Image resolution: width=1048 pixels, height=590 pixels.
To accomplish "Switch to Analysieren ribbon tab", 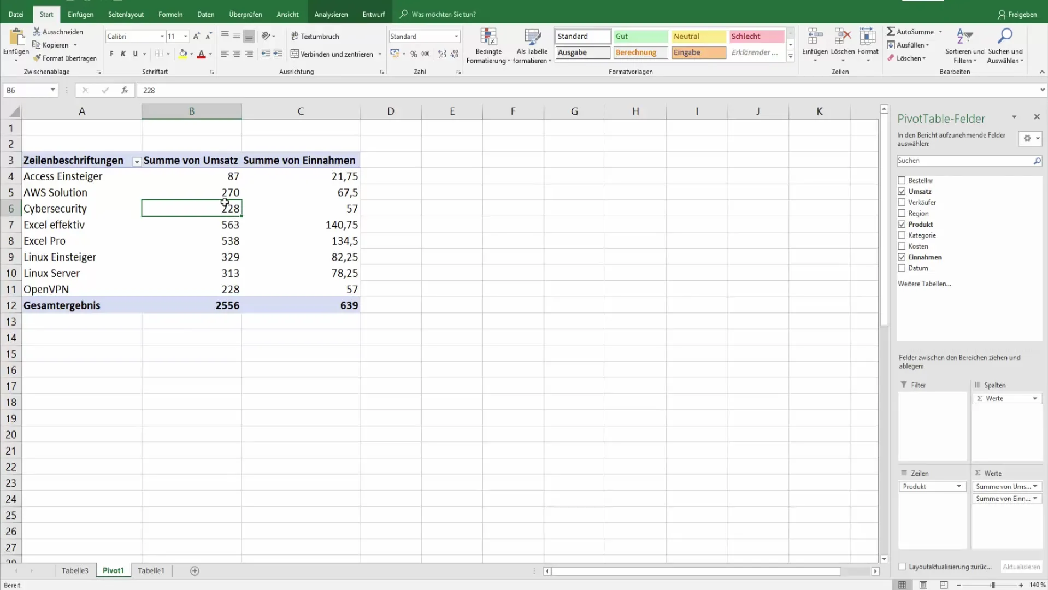I will pyautogui.click(x=331, y=14).
